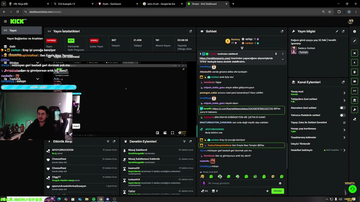
Task: Click the Gönder send button
Action: 278,191
